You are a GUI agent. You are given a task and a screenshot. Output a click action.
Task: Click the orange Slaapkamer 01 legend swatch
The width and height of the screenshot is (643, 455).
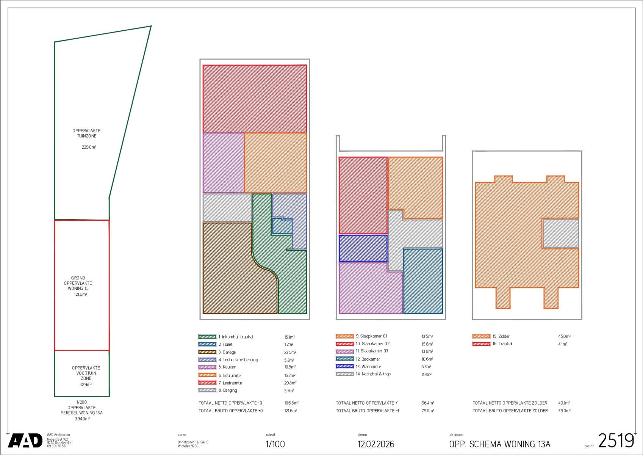coord(344,336)
